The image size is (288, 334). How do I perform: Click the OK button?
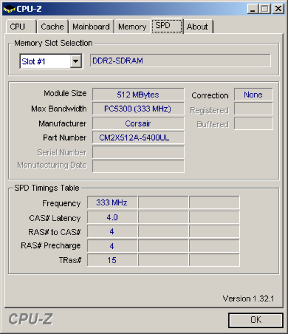pyautogui.click(x=256, y=320)
